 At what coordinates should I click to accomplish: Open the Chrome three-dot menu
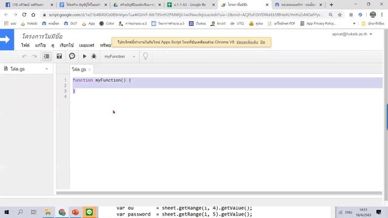click(x=382, y=15)
